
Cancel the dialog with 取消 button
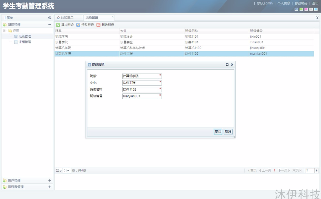coord(228,131)
